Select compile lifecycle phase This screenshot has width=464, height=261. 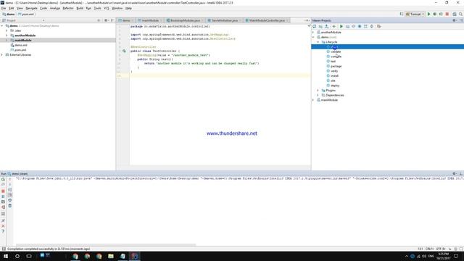336,57
